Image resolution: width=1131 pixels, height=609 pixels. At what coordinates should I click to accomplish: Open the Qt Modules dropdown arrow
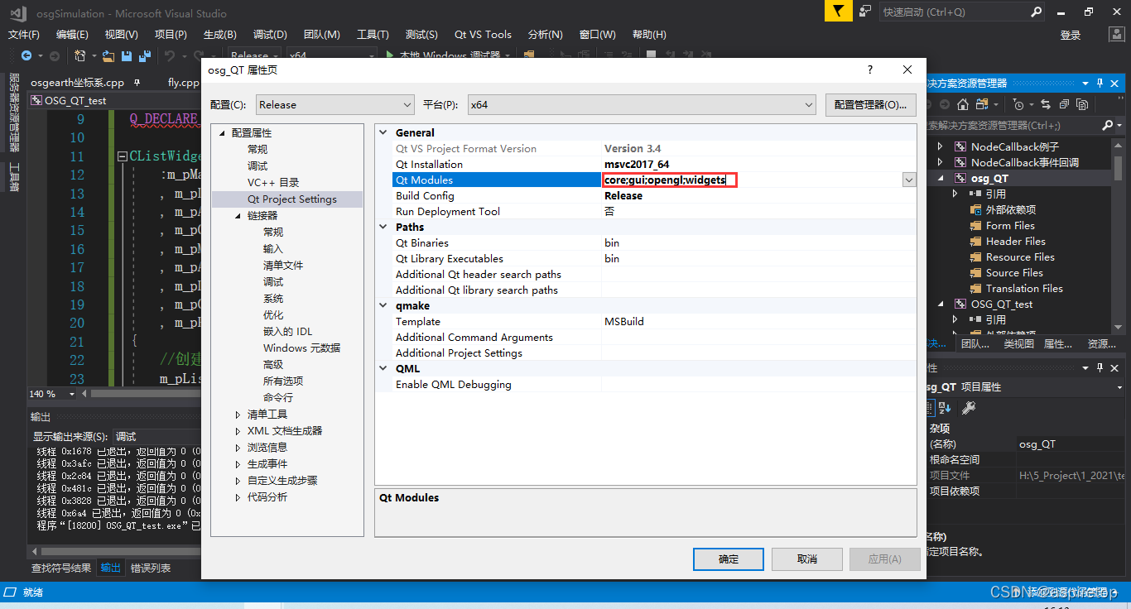pyautogui.click(x=909, y=180)
